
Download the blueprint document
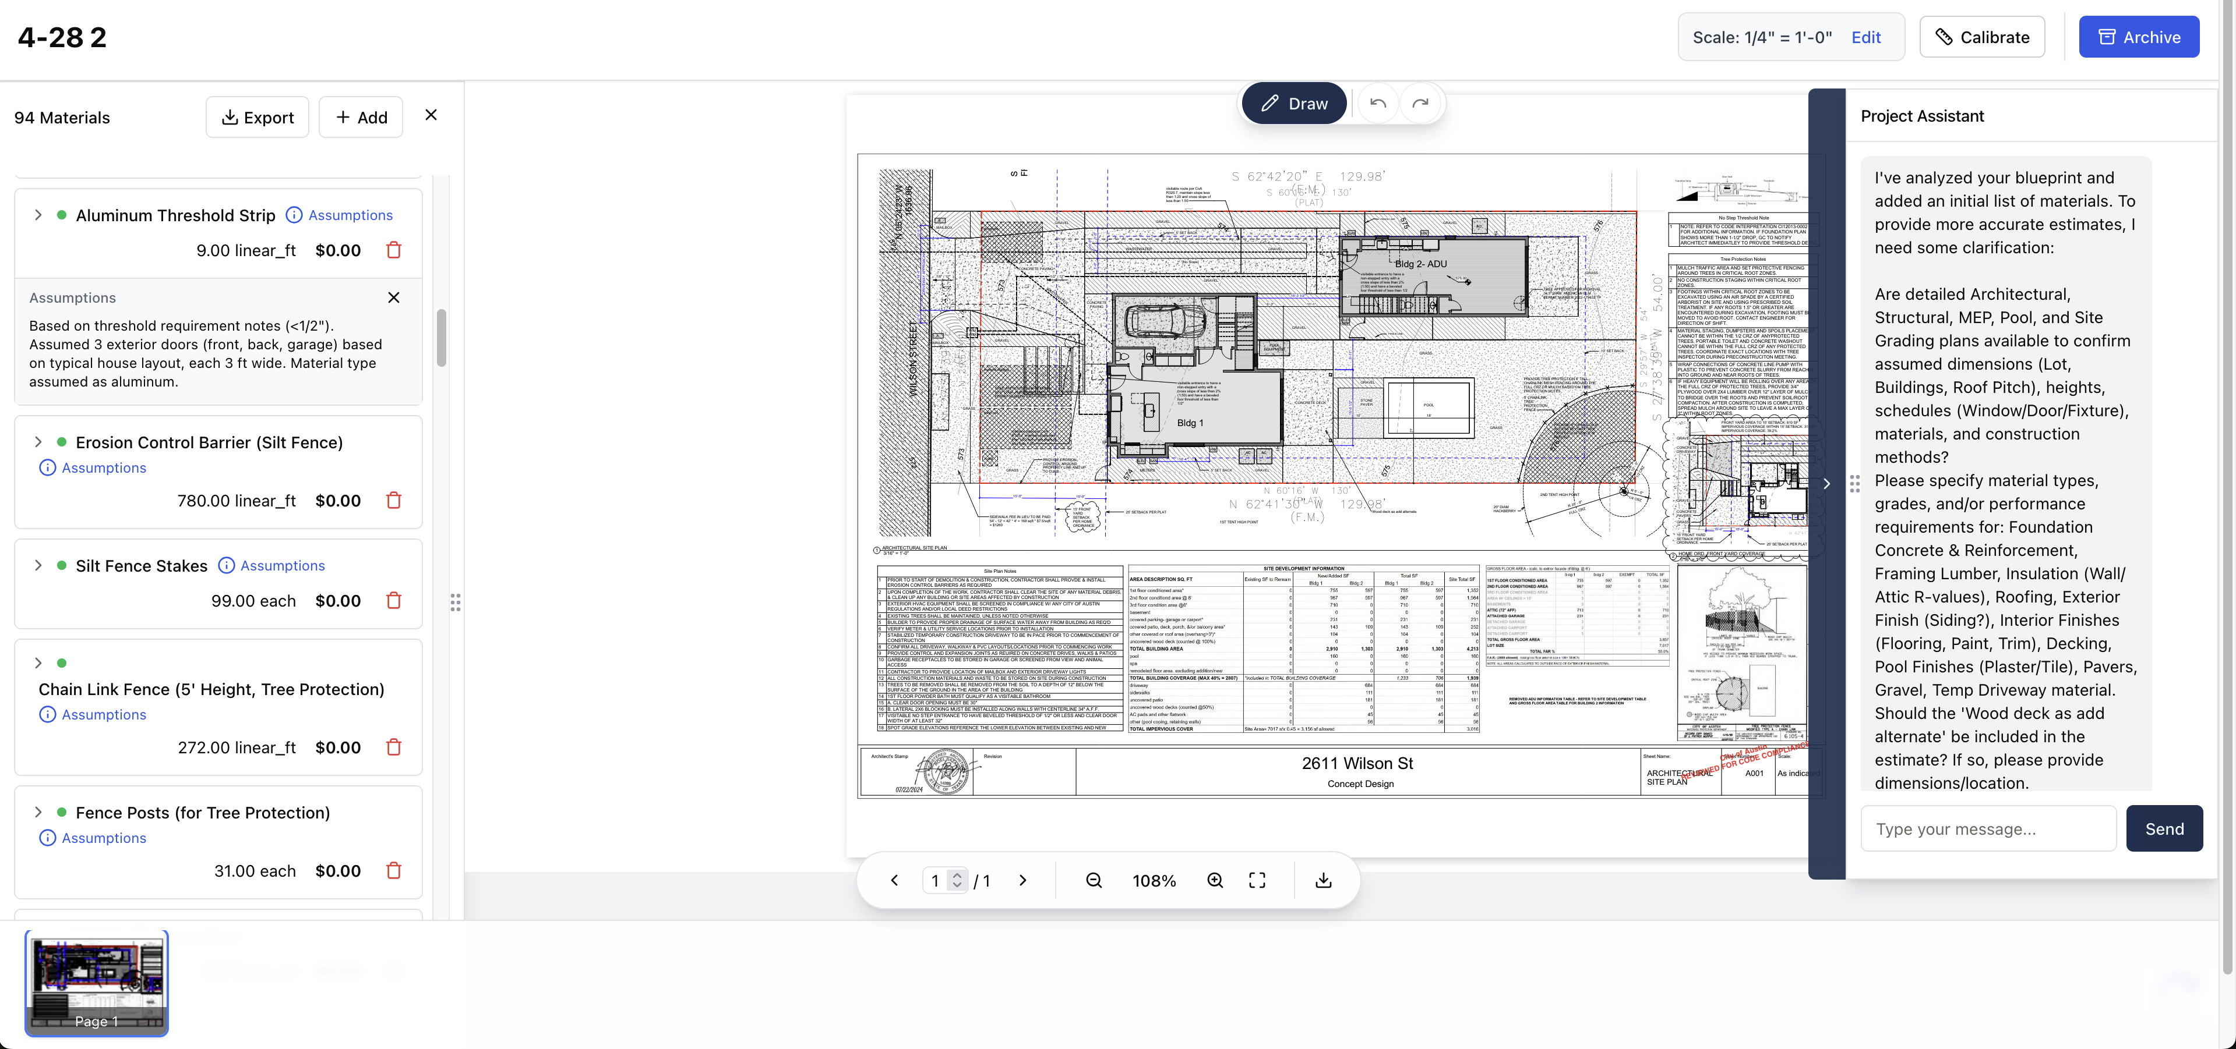pos(1324,880)
